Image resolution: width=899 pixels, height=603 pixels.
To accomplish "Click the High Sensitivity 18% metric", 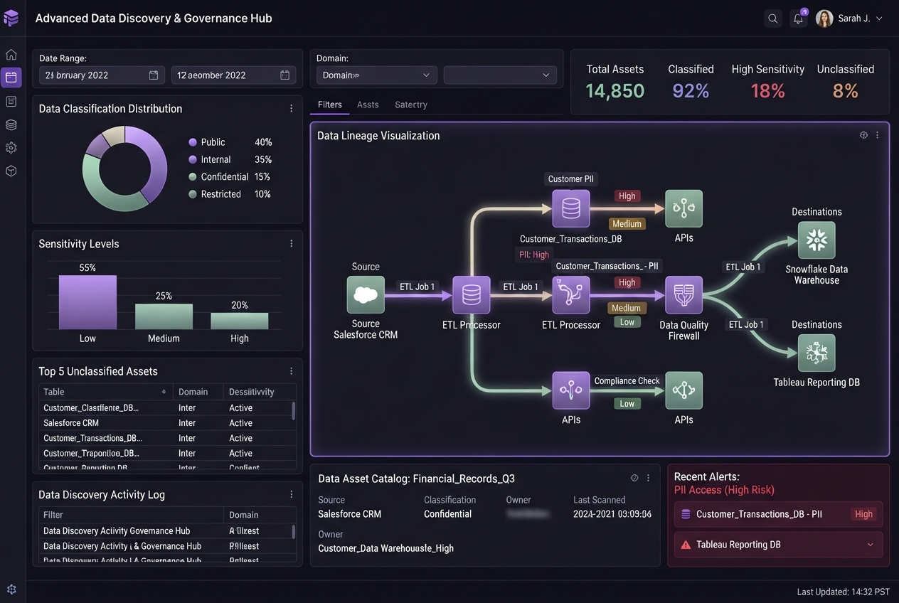I will pyautogui.click(x=768, y=81).
